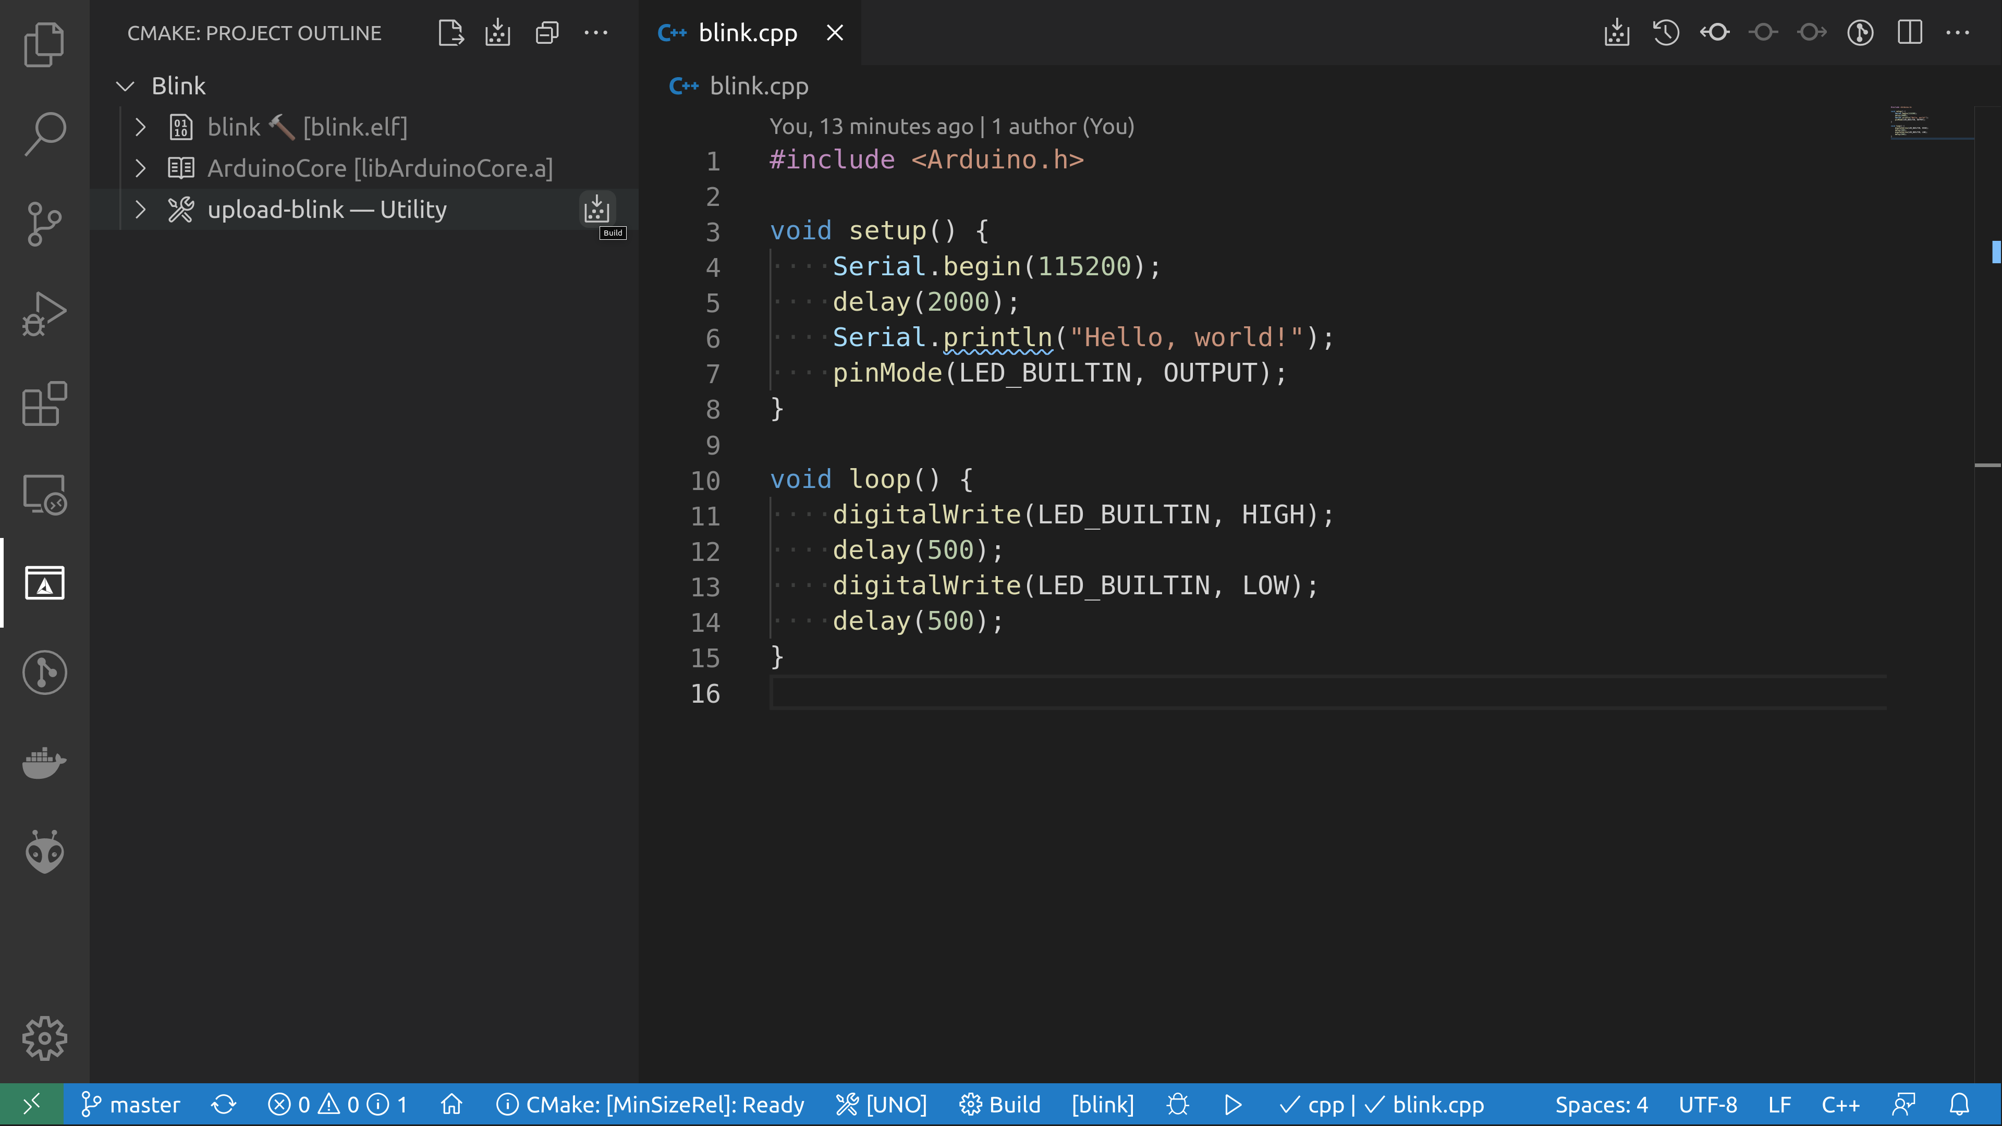This screenshot has width=2002, height=1126.
Task: Collapse the Blink project tree node
Action: click(125, 85)
